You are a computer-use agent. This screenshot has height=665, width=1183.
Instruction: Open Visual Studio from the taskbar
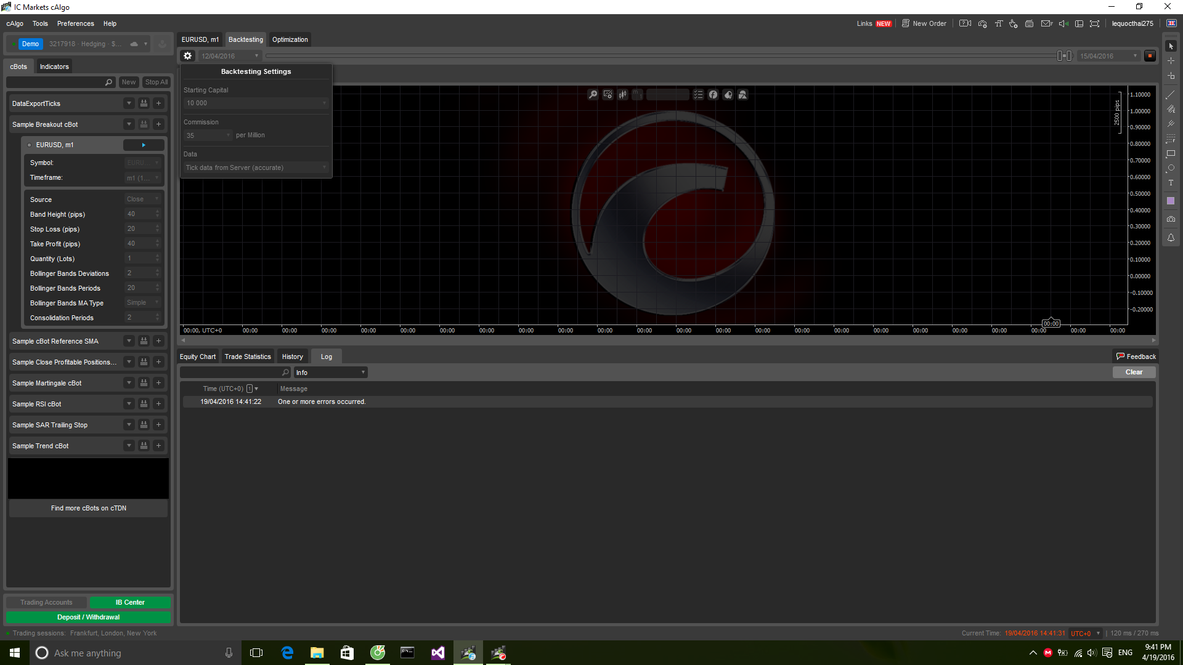point(437,653)
